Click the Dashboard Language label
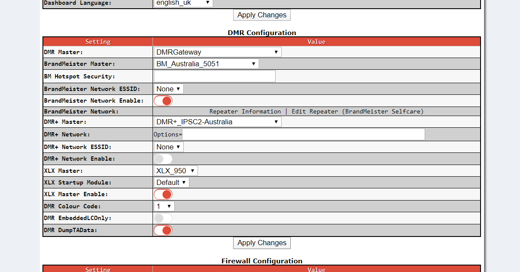Viewport: 520px width, 272px height. pyautogui.click(x=78, y=3)
